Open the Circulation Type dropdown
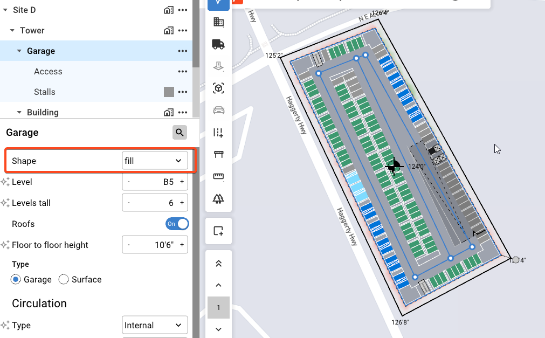 point(155,325)
